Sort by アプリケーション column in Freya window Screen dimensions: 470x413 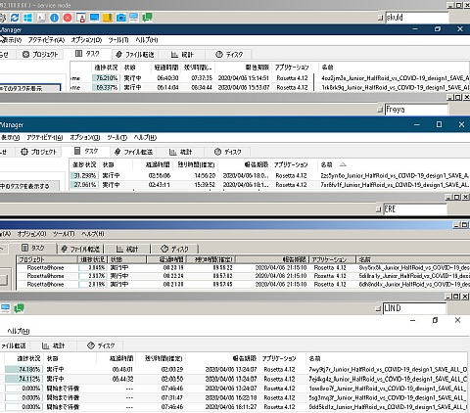pyautogui.click(x=292, y=164)
